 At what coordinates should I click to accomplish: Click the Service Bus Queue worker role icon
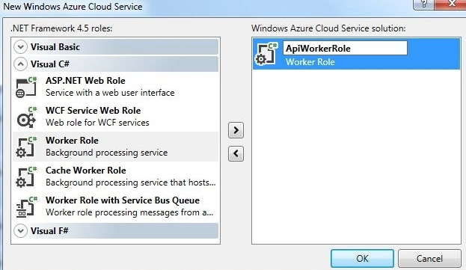tap(27, 206)
